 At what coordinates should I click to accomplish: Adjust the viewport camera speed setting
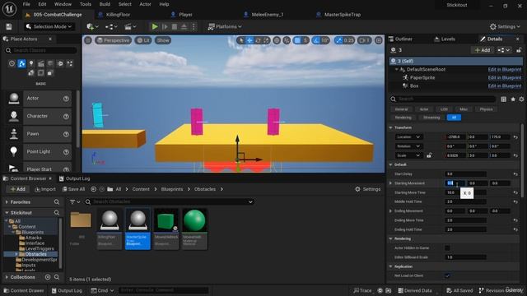pyautogui.click(x=364, y=40)
